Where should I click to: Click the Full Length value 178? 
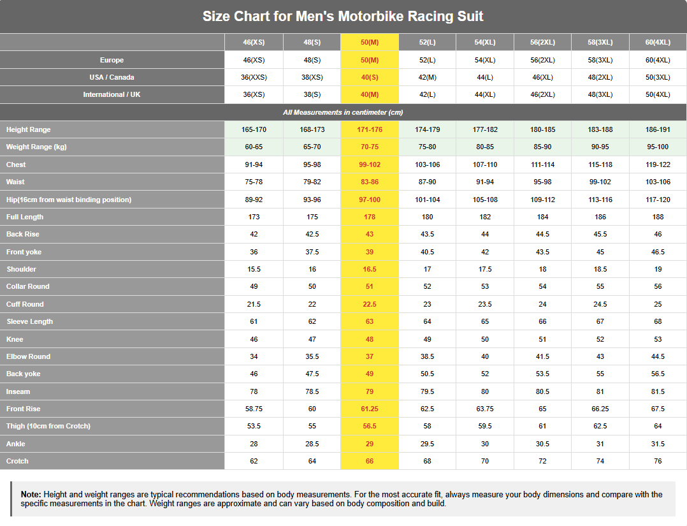tap(370, 217)
